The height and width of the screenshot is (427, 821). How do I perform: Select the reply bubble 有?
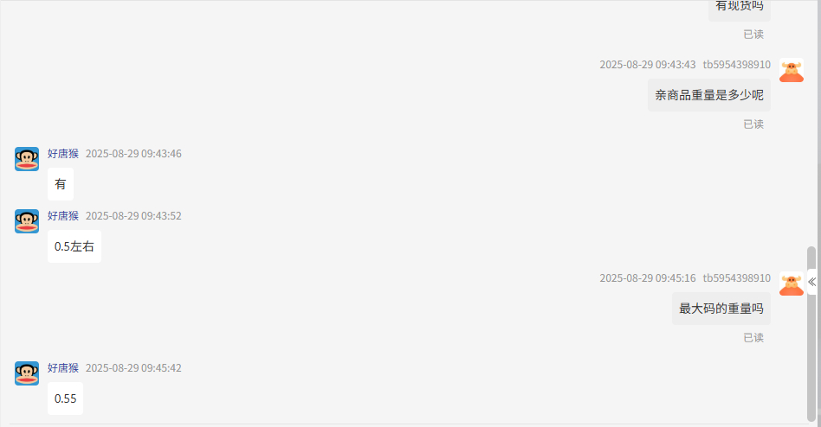[x=61, y=184]
